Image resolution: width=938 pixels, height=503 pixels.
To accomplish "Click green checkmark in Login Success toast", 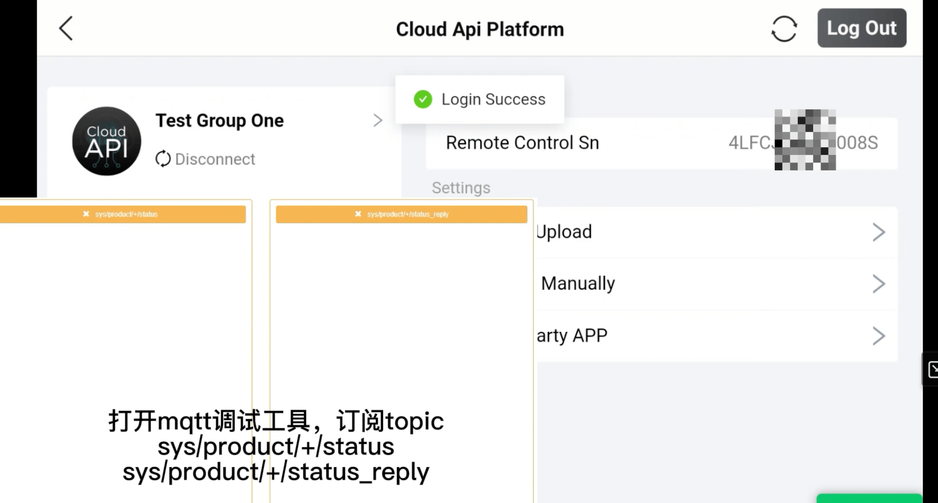I will [423, 99].
